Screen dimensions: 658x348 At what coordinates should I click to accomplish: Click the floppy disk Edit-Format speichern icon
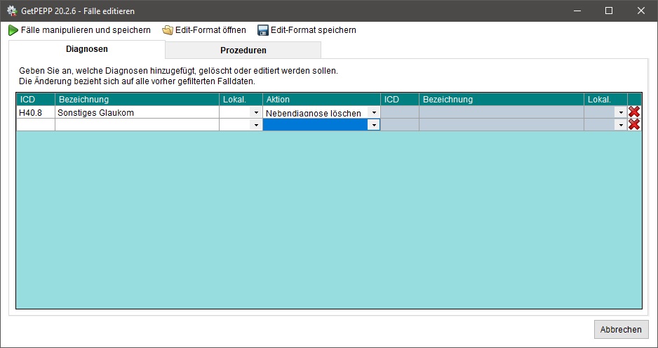(x=263, y=30)
